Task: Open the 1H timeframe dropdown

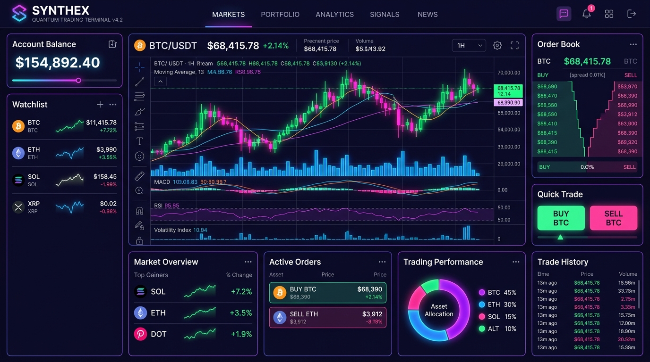Action: (x=469, y=45)
